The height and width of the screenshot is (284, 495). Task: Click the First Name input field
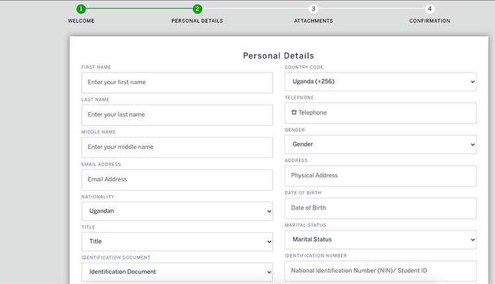click(177, 82)
